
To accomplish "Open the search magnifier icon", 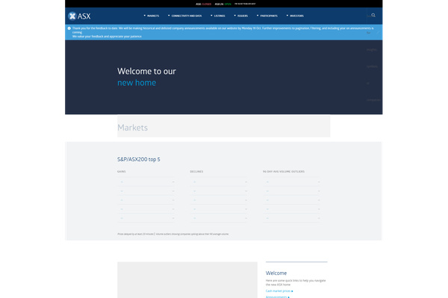I will pos(373,15).
